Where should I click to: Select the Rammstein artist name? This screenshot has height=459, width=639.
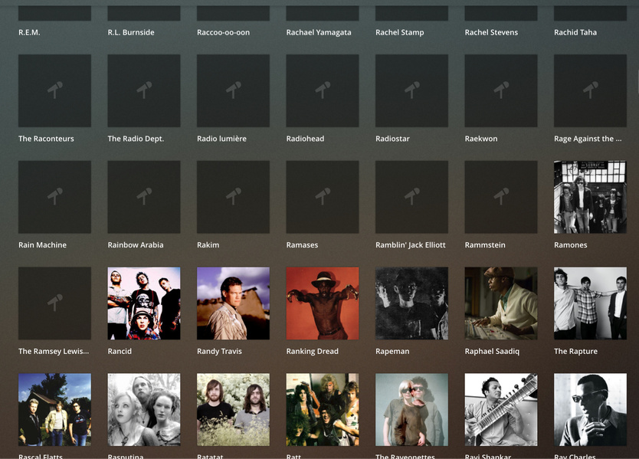click(485, 245)
